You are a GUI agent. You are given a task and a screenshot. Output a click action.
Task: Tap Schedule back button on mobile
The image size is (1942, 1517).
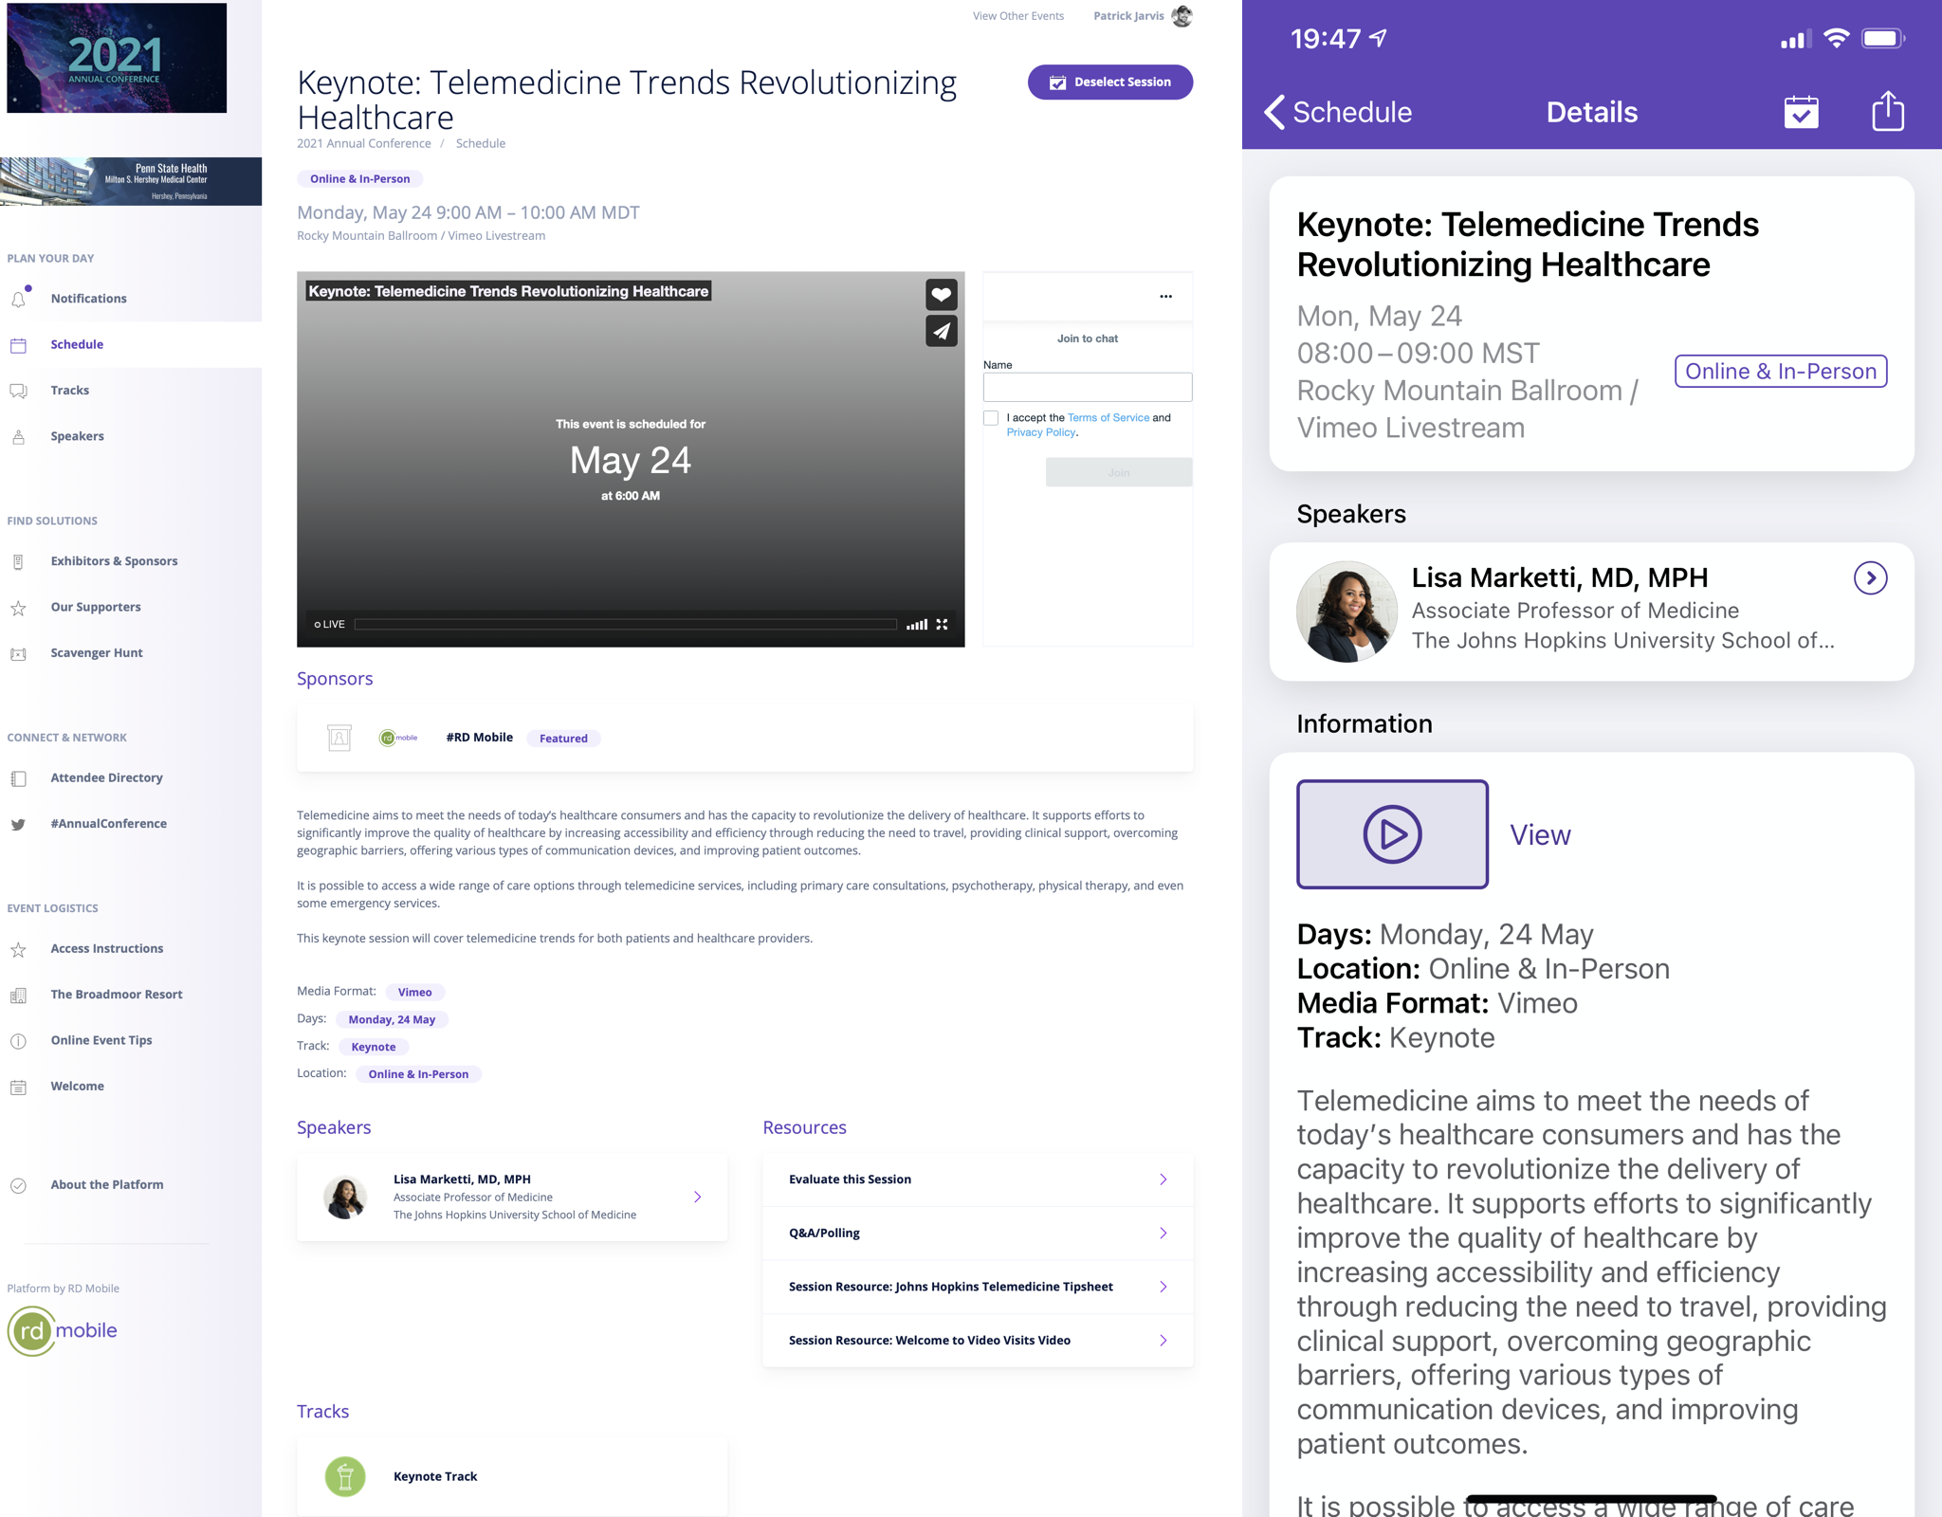coord(1338,112)
